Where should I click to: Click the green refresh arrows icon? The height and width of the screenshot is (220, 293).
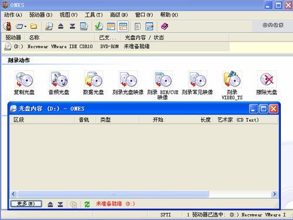87,204
